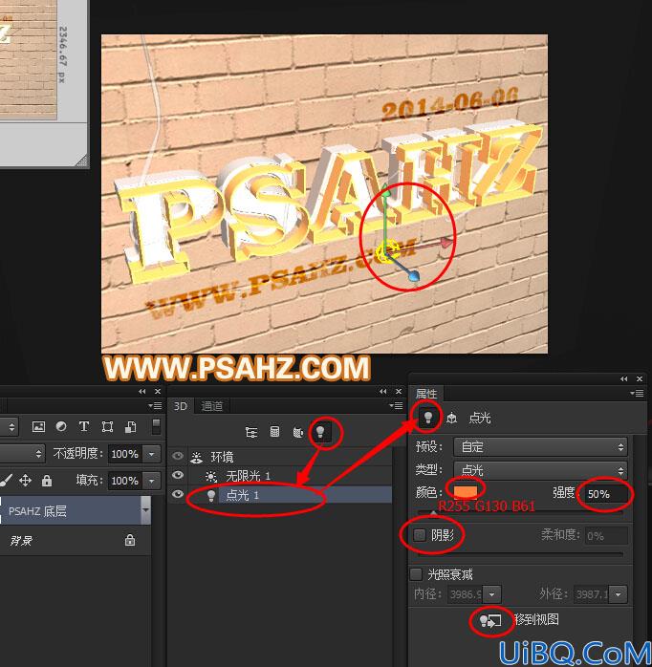Open the layer blend mode dropdown
This screenshot has height=667, width=652.
[x=21, y=454]
